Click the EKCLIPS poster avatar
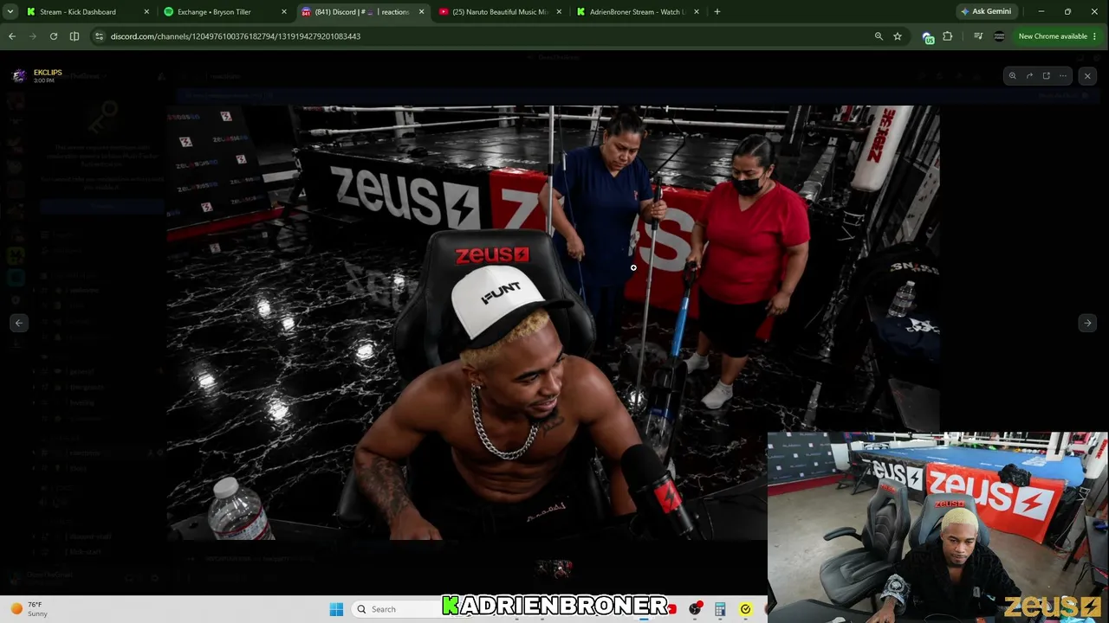 19,76
